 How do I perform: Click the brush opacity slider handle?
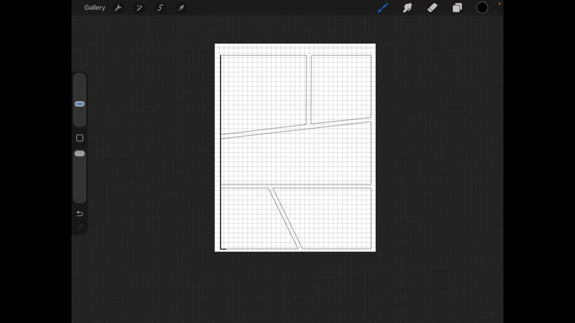80,154
